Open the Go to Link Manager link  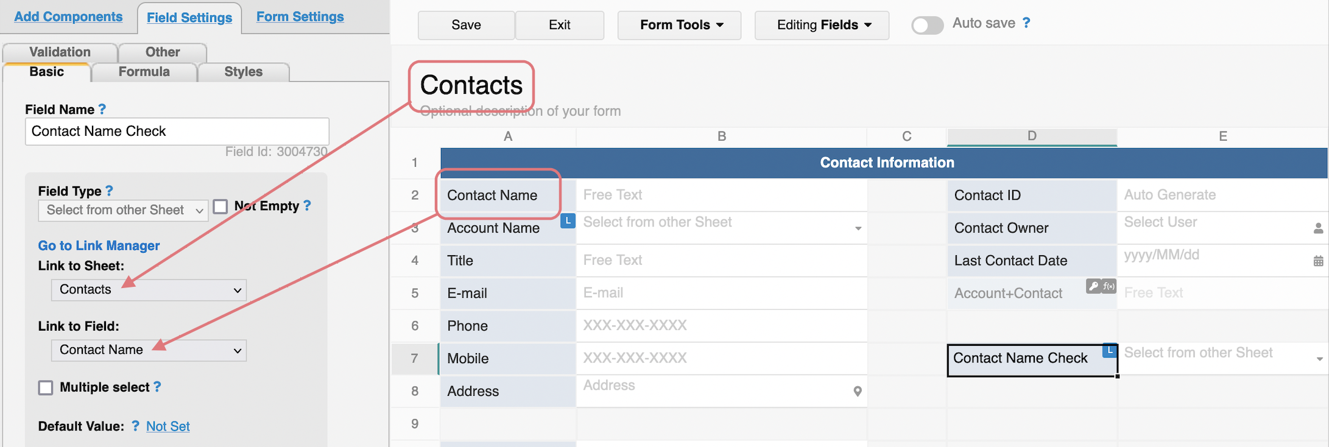99,245
